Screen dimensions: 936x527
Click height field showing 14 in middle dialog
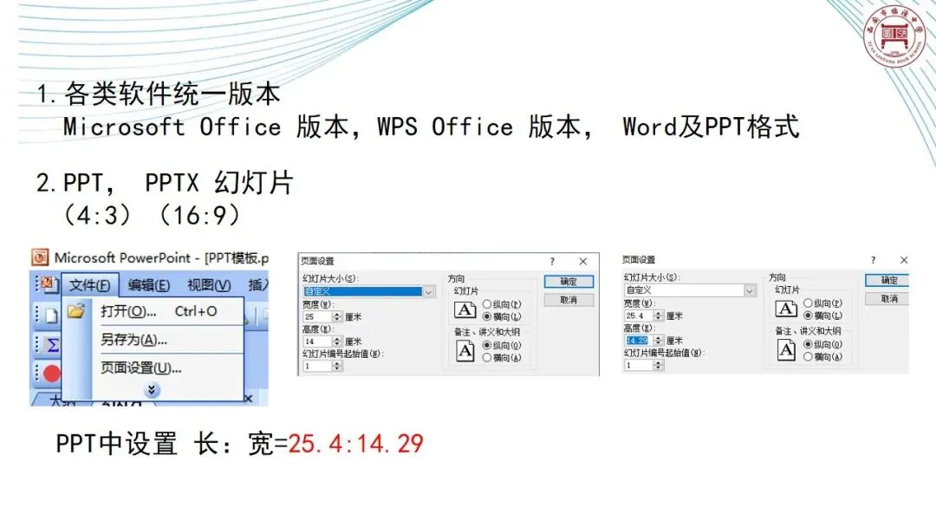point(317,342)
